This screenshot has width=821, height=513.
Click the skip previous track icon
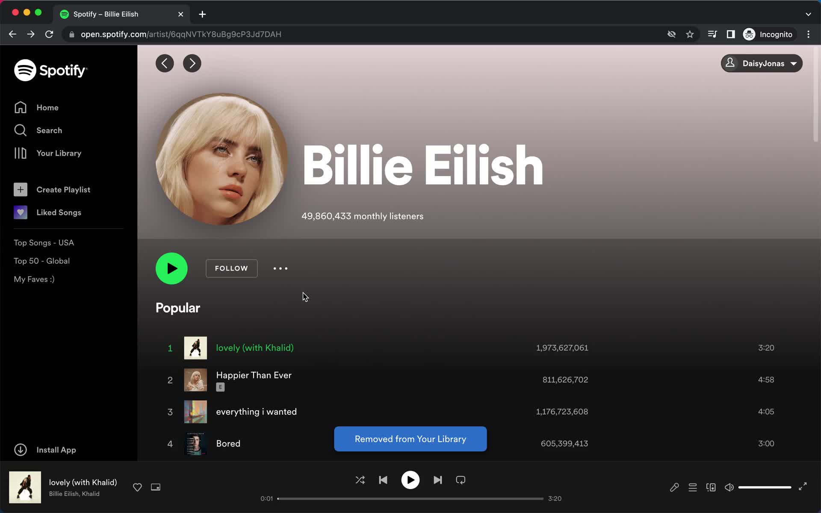383,480
